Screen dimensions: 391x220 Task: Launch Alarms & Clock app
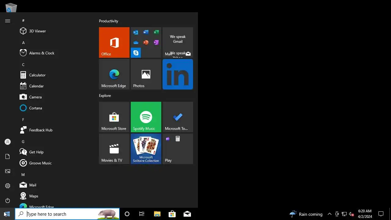pos(54,53)
